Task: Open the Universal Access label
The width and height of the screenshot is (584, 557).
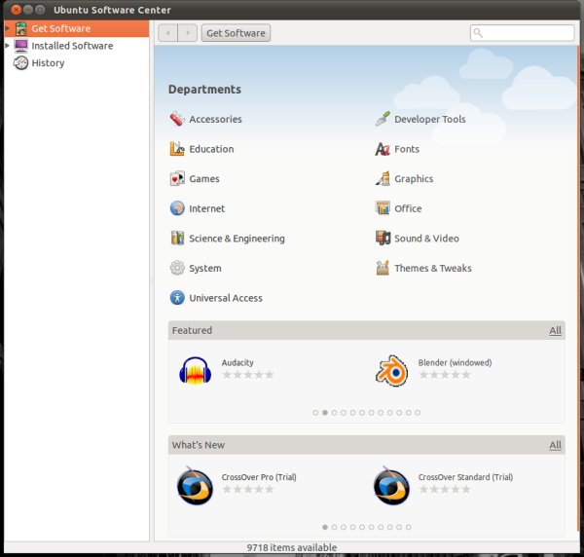Action: tap(226, 298)
